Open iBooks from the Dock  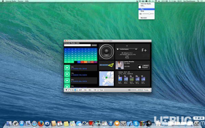point(117,123)
